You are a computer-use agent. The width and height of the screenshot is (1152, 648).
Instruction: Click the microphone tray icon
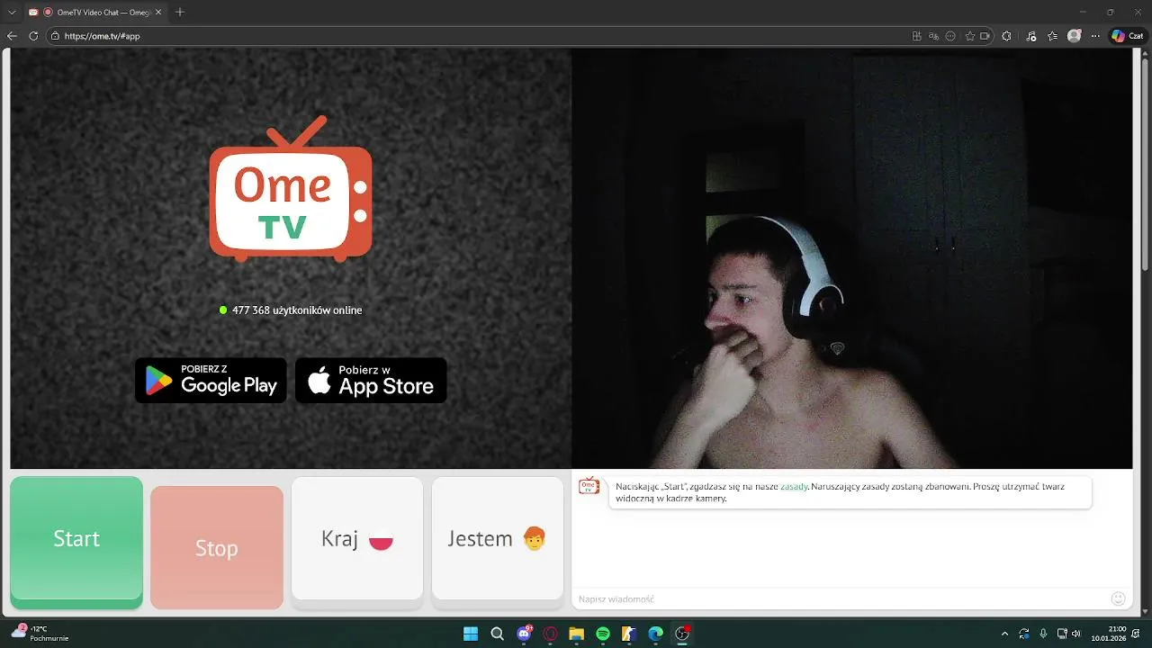[1043, 634]
